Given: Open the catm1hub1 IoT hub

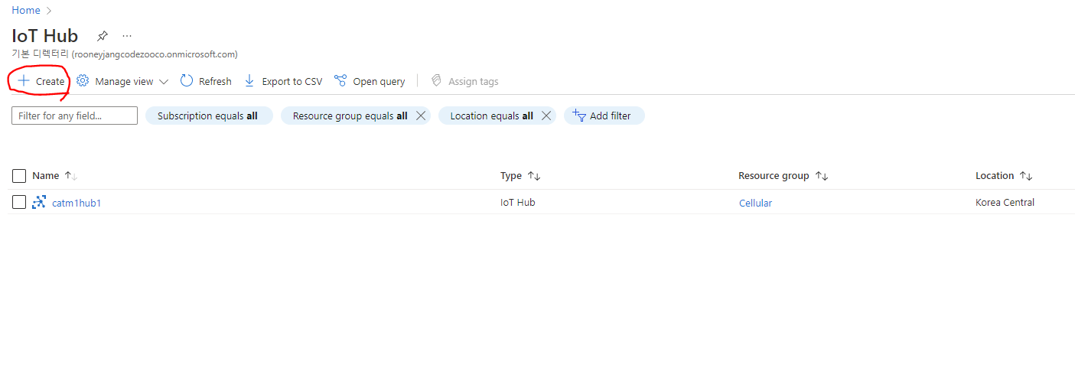Looking at the screenshot, I should [x=77, y=203].
